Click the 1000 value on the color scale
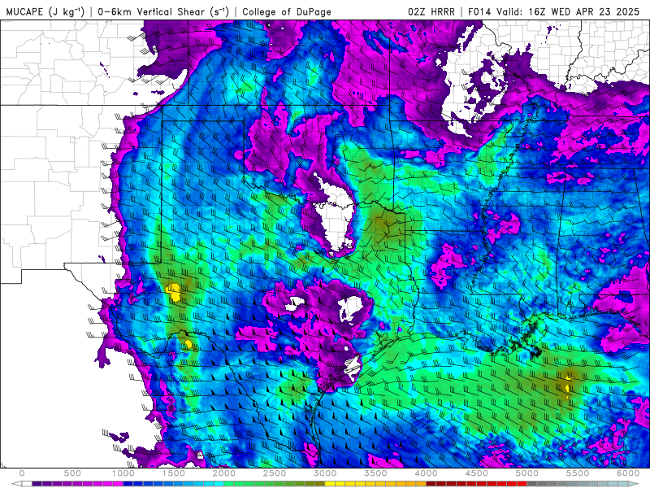The height and width of the screenshot is (488, 650). pyautogui.click(x=123, y=473)
